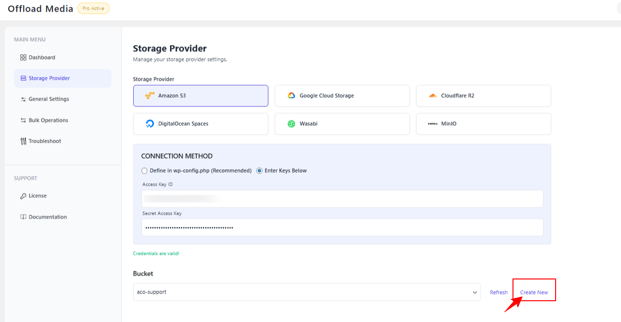The height and width of the screenshot is (322, 621).
Task: Select the Amazon S3 provider card
Action: pos(201,96)
